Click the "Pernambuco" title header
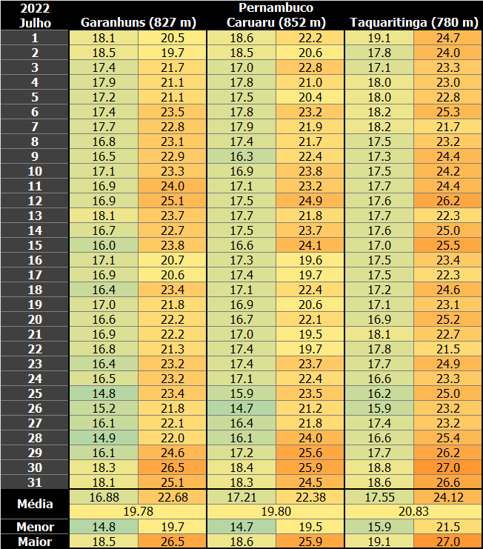Viewport: 483px width, 549px height. coord(276,7)
